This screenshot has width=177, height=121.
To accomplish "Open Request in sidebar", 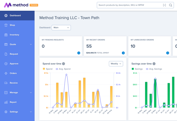I will (17, 54).
